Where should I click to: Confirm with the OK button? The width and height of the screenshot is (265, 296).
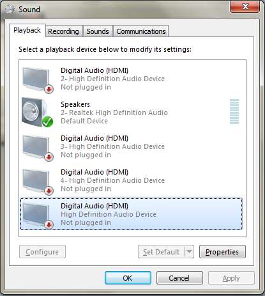(x=128, y=278)
